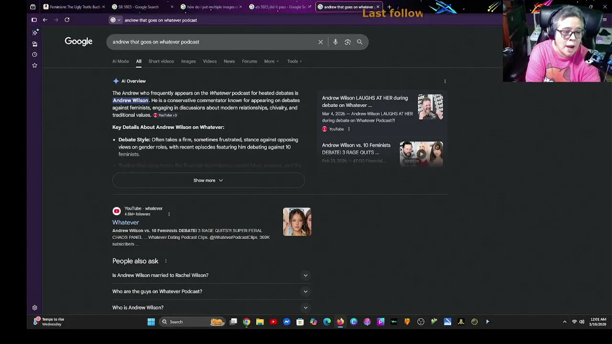Screen dimensions: 612x344
Task: Click the browser address bar text
Action: pos(161,20)
